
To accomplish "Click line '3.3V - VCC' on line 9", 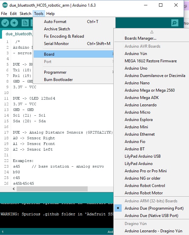I will [25, 87].
